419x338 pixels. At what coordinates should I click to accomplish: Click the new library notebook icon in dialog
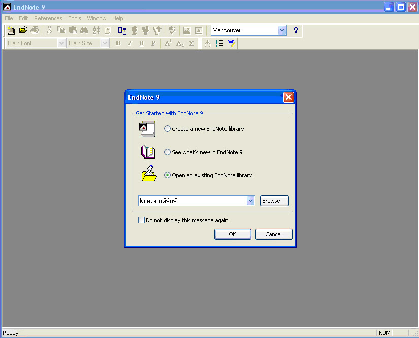[147, 129]
